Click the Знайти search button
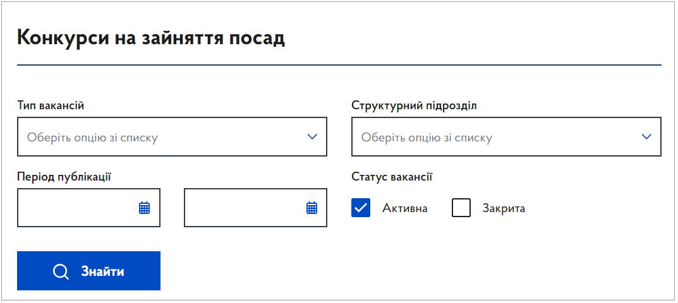 88,271
